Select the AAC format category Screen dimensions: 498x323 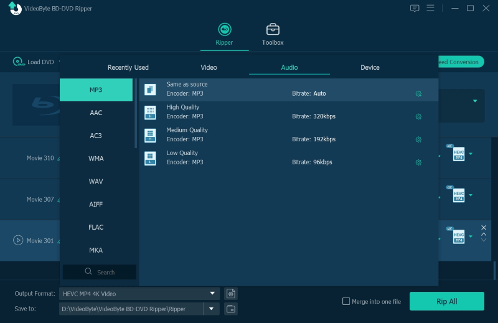pyautogui.click(x=96, y=113)
